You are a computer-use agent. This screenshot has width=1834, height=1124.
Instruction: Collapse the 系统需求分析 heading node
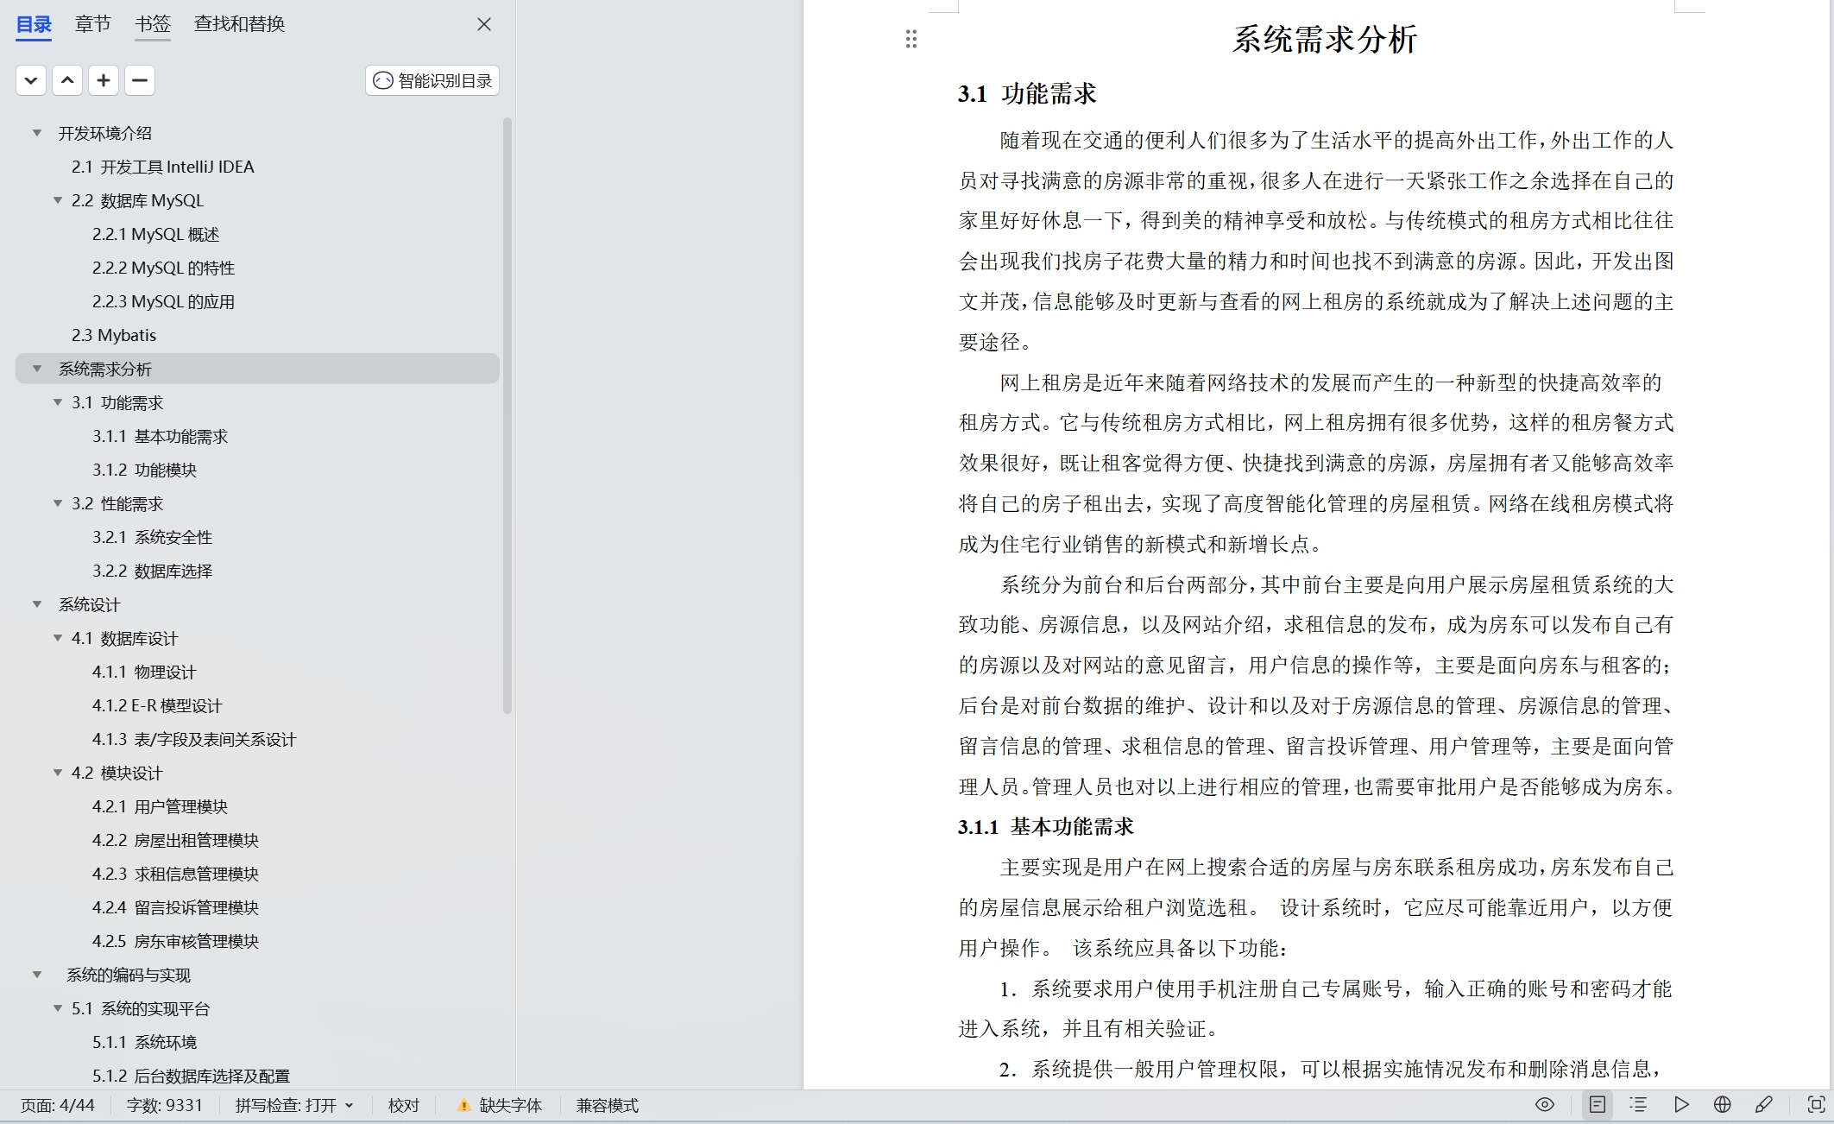click(x=37, y=369)
